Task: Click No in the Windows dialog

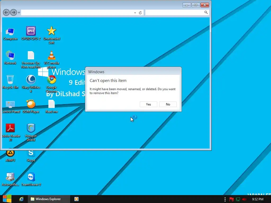Action: coord(168,104)
